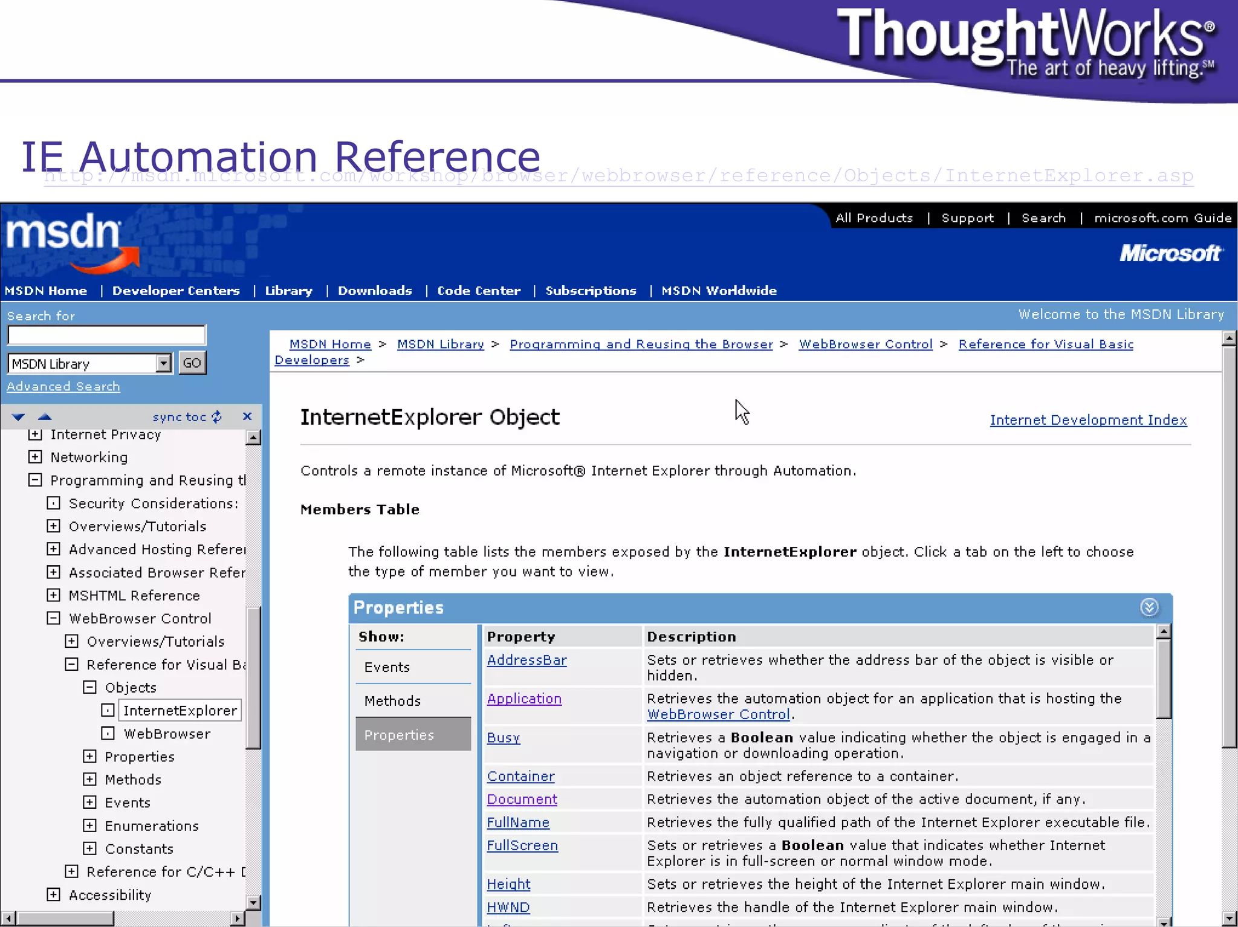Click the sync toc icon
The width and height of the screenshot is (1238, 927).
(x=216, y=417)
